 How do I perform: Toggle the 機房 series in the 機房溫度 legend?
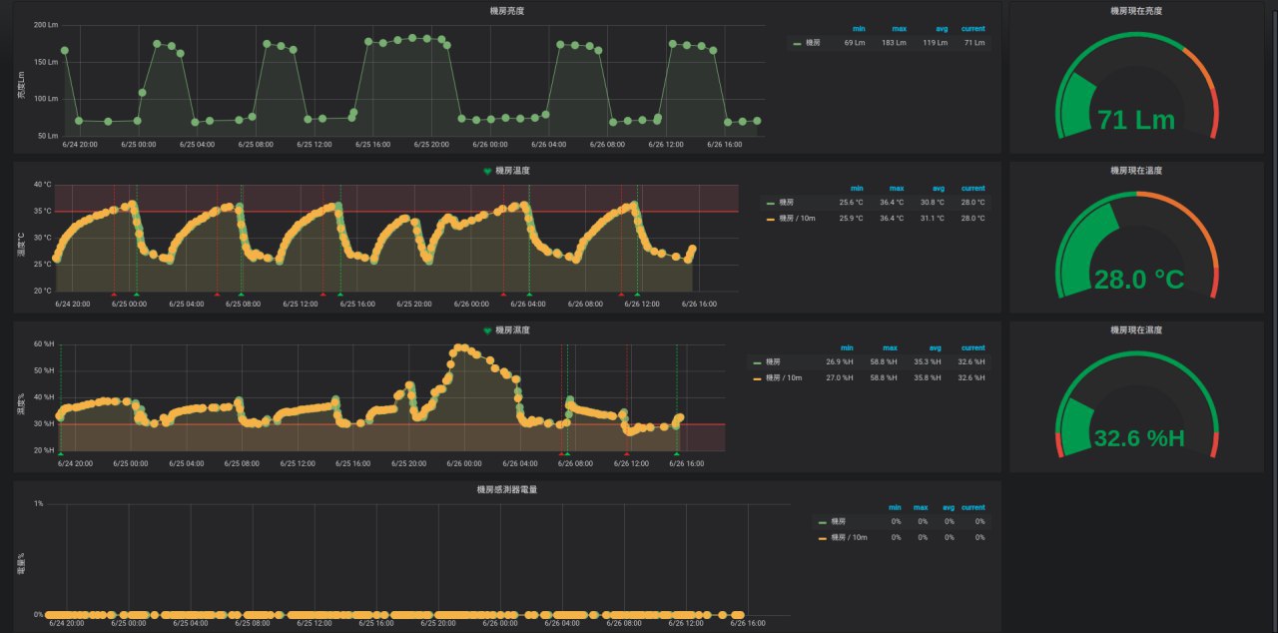pyautogui.click(x=787, y=203)
